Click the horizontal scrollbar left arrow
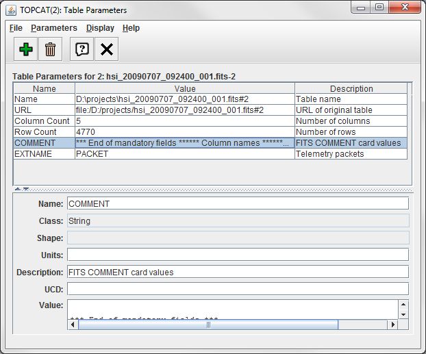This screenshot has width=426, height=354. coord(73,325)
